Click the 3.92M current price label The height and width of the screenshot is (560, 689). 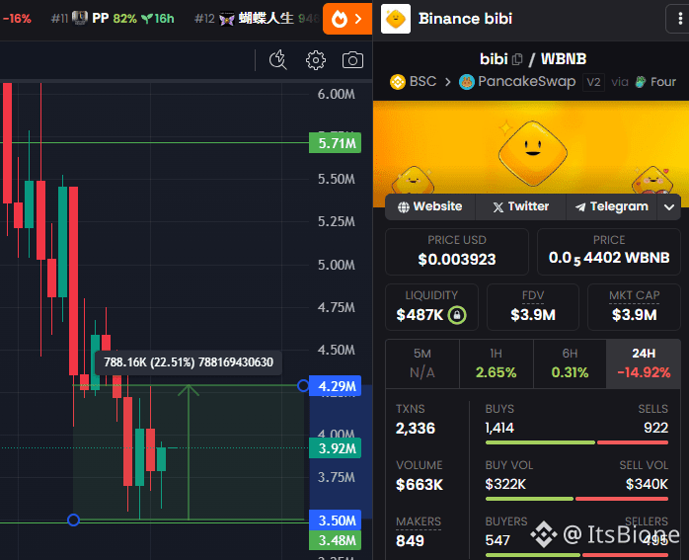[x=336, y=448]
